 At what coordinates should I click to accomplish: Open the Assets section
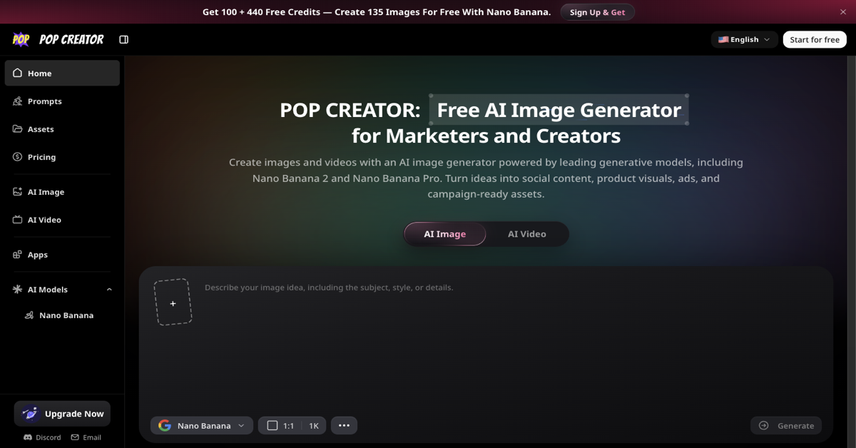pyautogui.click(x=62, y=129)
